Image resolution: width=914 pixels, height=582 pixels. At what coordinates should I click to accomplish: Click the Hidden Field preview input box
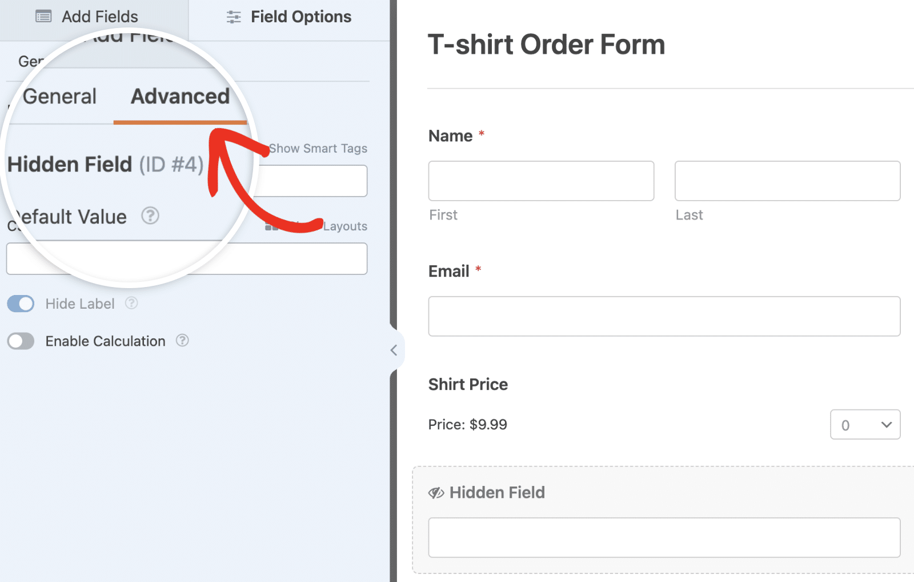coord(664,537)
